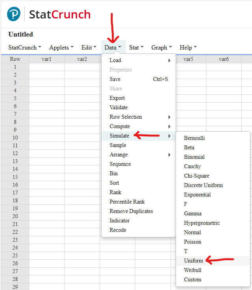Open the StatCrunch menu
This screenshot has height=290, width=252.
[25, 48]
